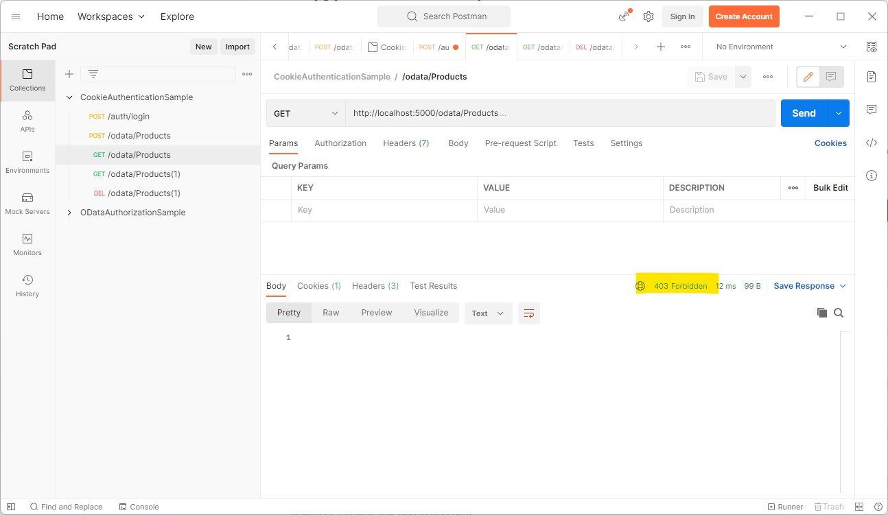Open query params column options ellipsis

pyautogui.click(x=793, y=188)
